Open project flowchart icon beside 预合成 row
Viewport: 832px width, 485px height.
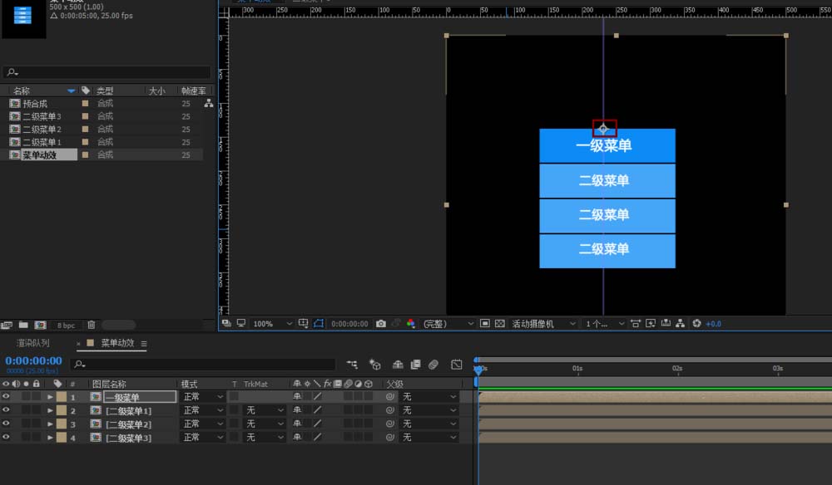coord(209,104)
